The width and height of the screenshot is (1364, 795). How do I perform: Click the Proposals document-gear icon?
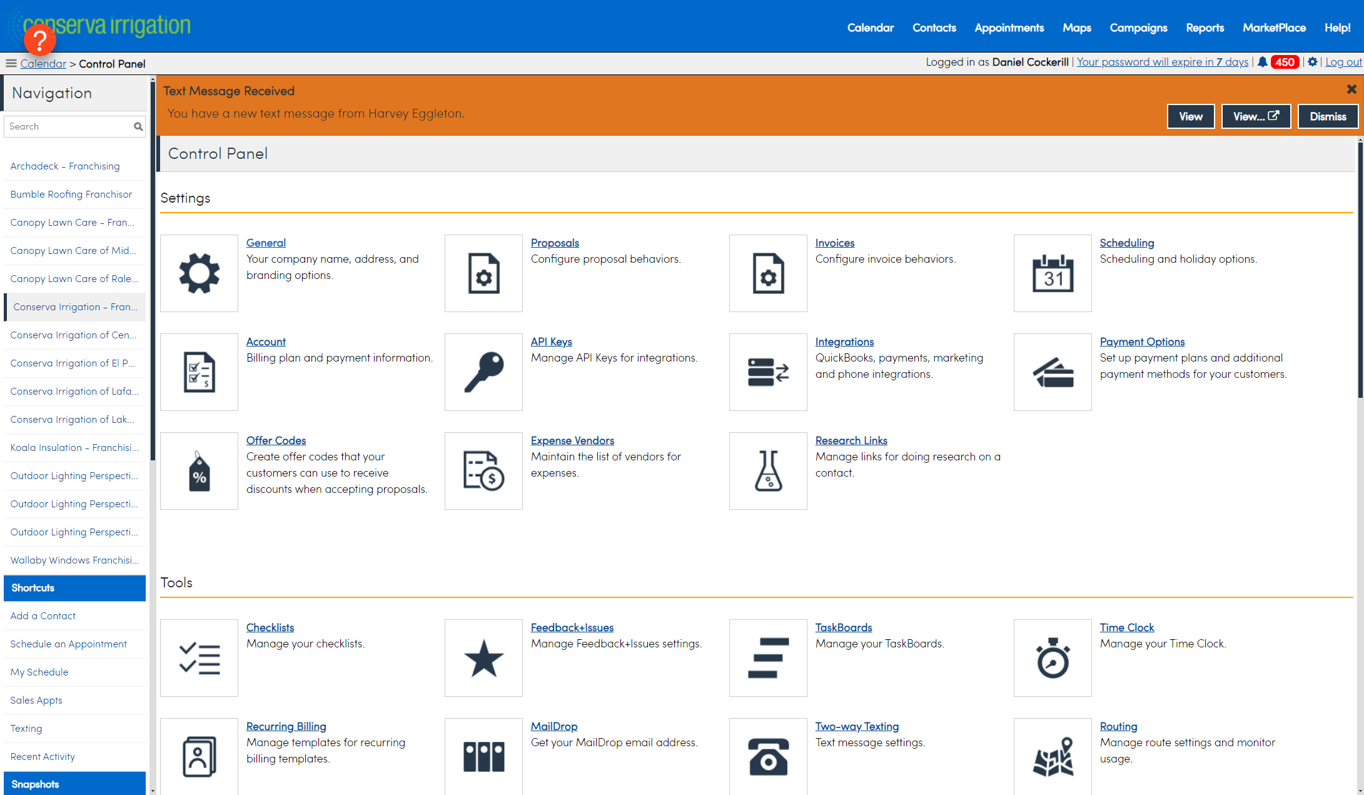483,273
